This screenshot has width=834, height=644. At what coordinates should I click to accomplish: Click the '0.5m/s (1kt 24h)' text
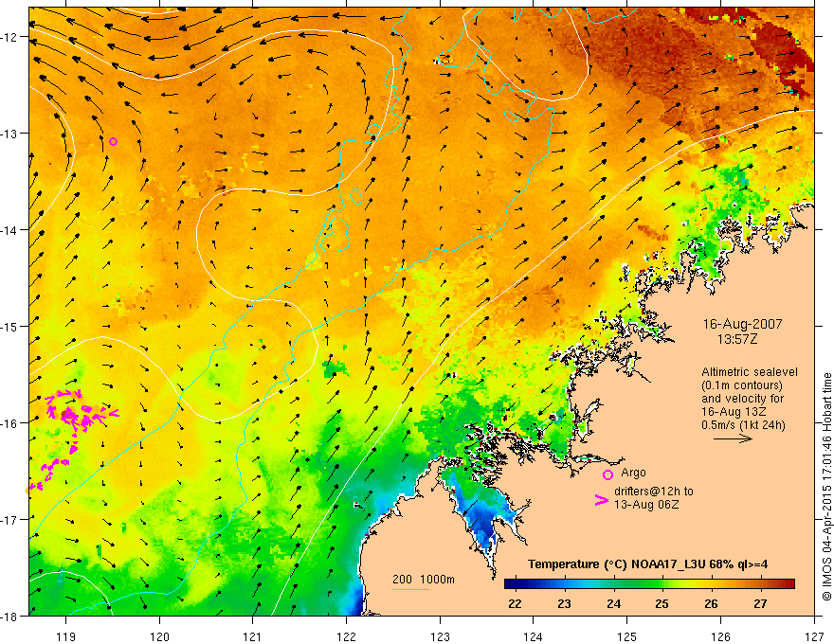coord(743,424)
